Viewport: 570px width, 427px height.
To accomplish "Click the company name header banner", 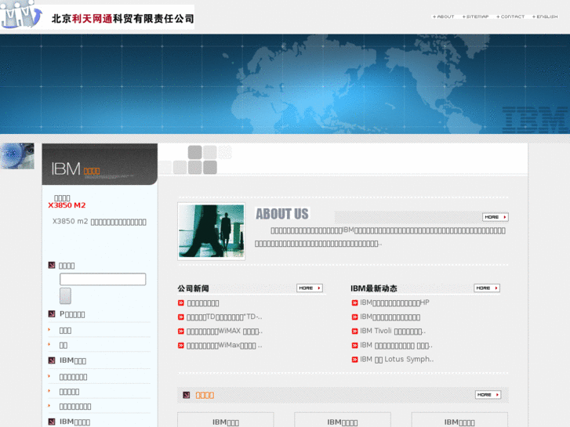I will pyautogui.click(x=122, y=18).
